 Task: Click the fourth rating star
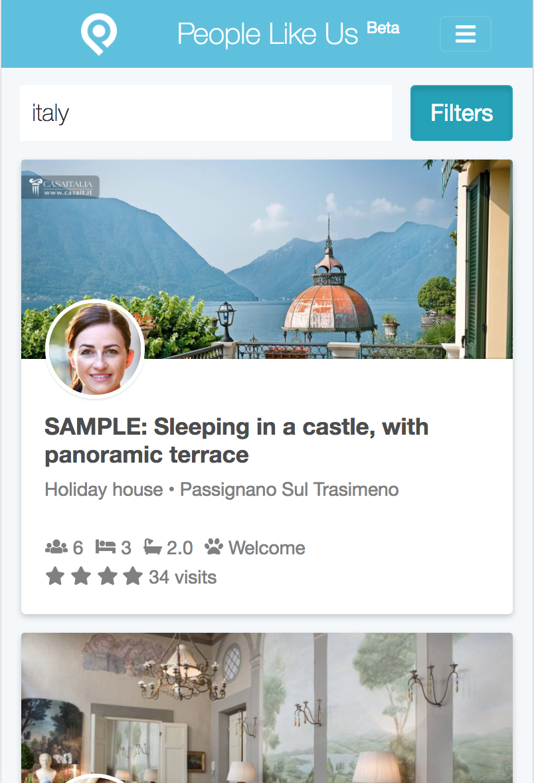[x=133, y=576]
